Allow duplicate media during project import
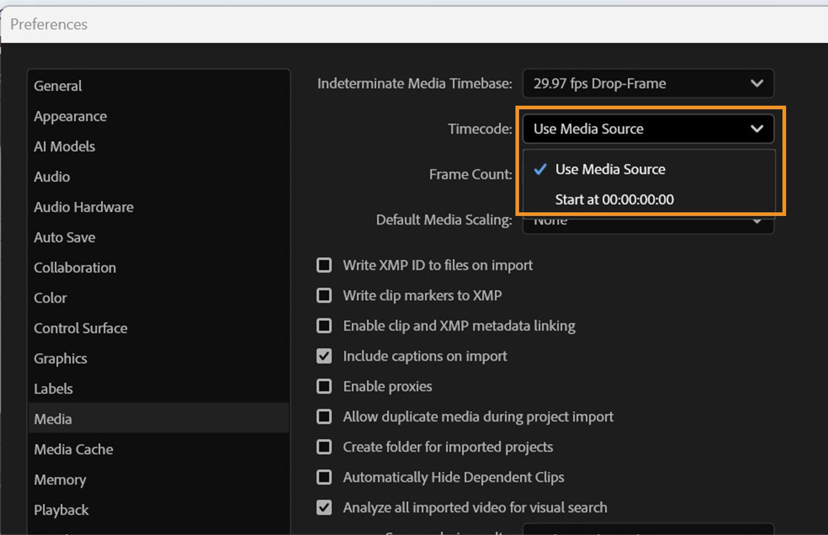This screenshot has width=828, height=535. click(324, 416)
